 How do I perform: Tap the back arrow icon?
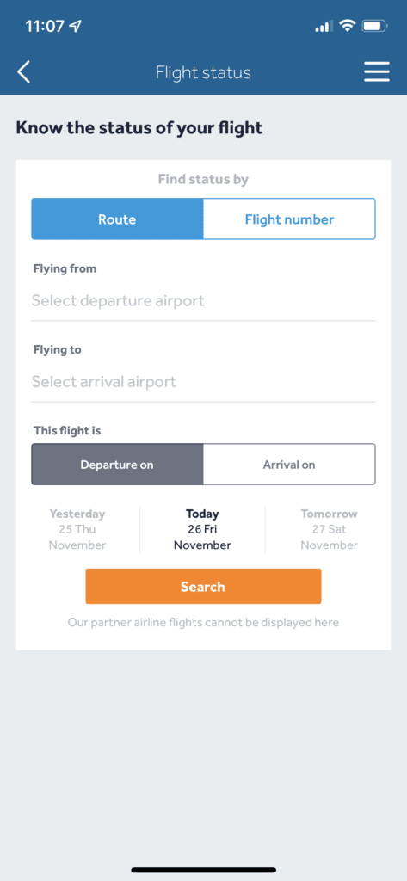[x=23, y=72]
